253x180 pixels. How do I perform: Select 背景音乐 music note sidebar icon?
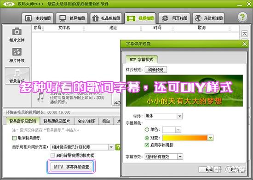(17, 75)
